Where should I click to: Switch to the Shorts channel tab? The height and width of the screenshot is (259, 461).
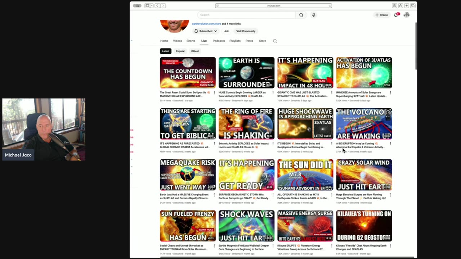[191, 41]
